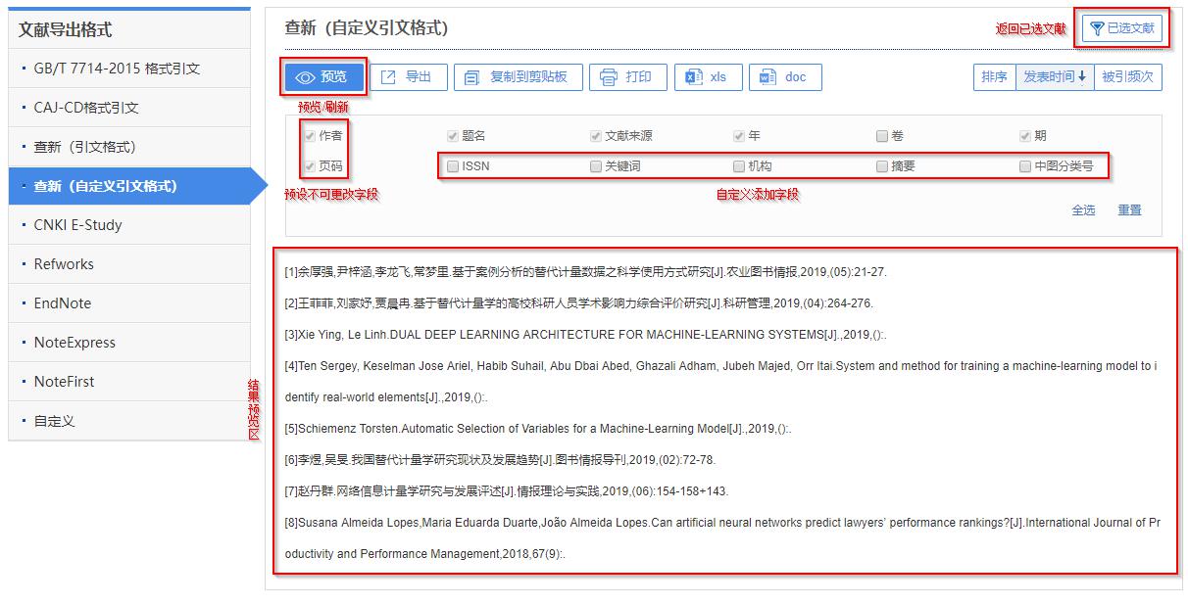Click the 预览 preview eye button
This screenshot has height=604, width=1188.
322,77
